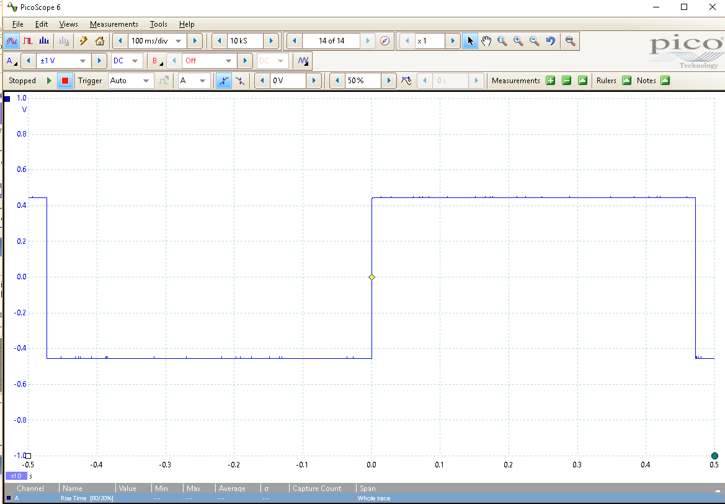This screenshot has height=504, width=725.
Task: Select Rising Edge trigger icon
Action: (x=224, y=81)
